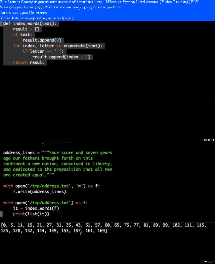Click the 'return result' code line
215x264 pixels.
[29, 62]
